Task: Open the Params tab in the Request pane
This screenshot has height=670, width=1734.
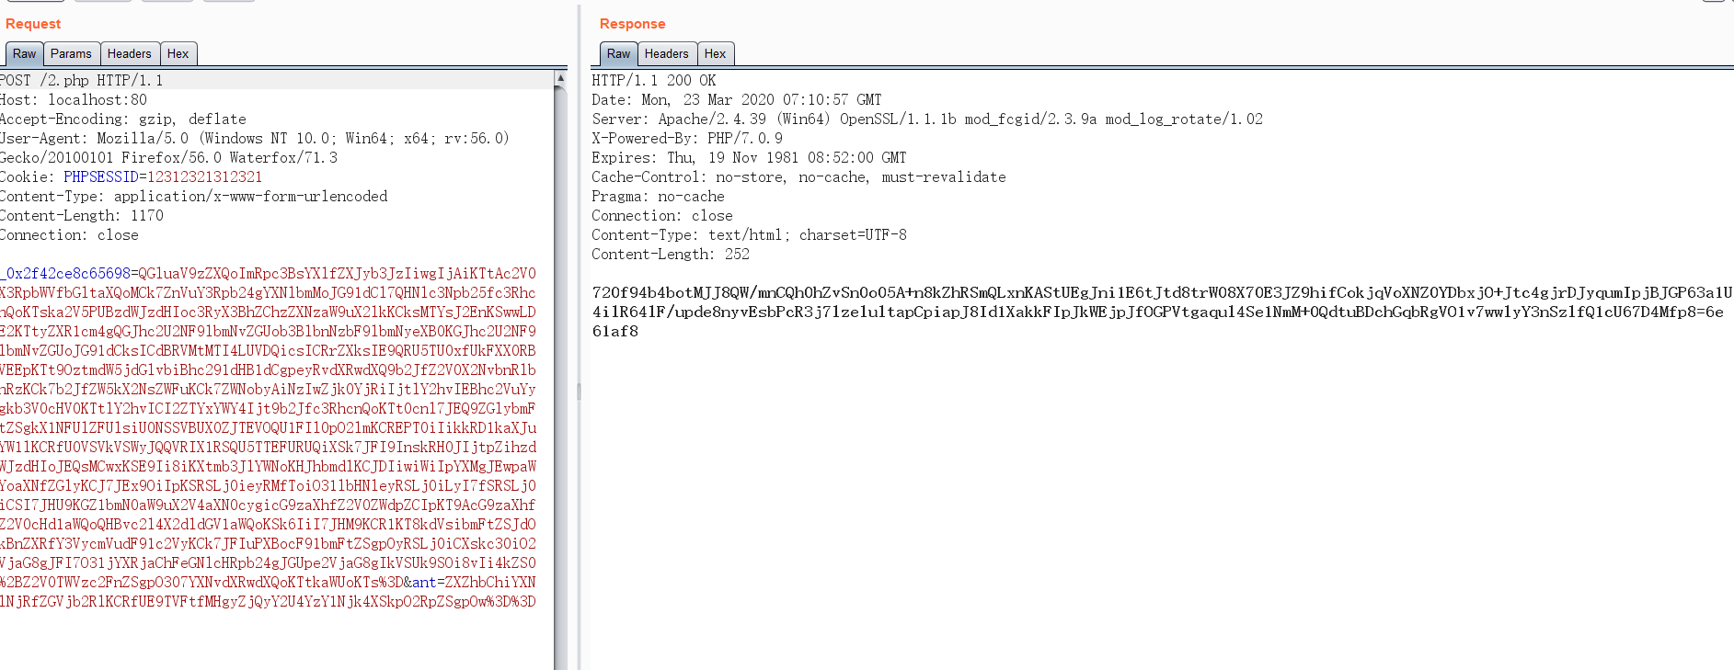Action: coord(71,54)
